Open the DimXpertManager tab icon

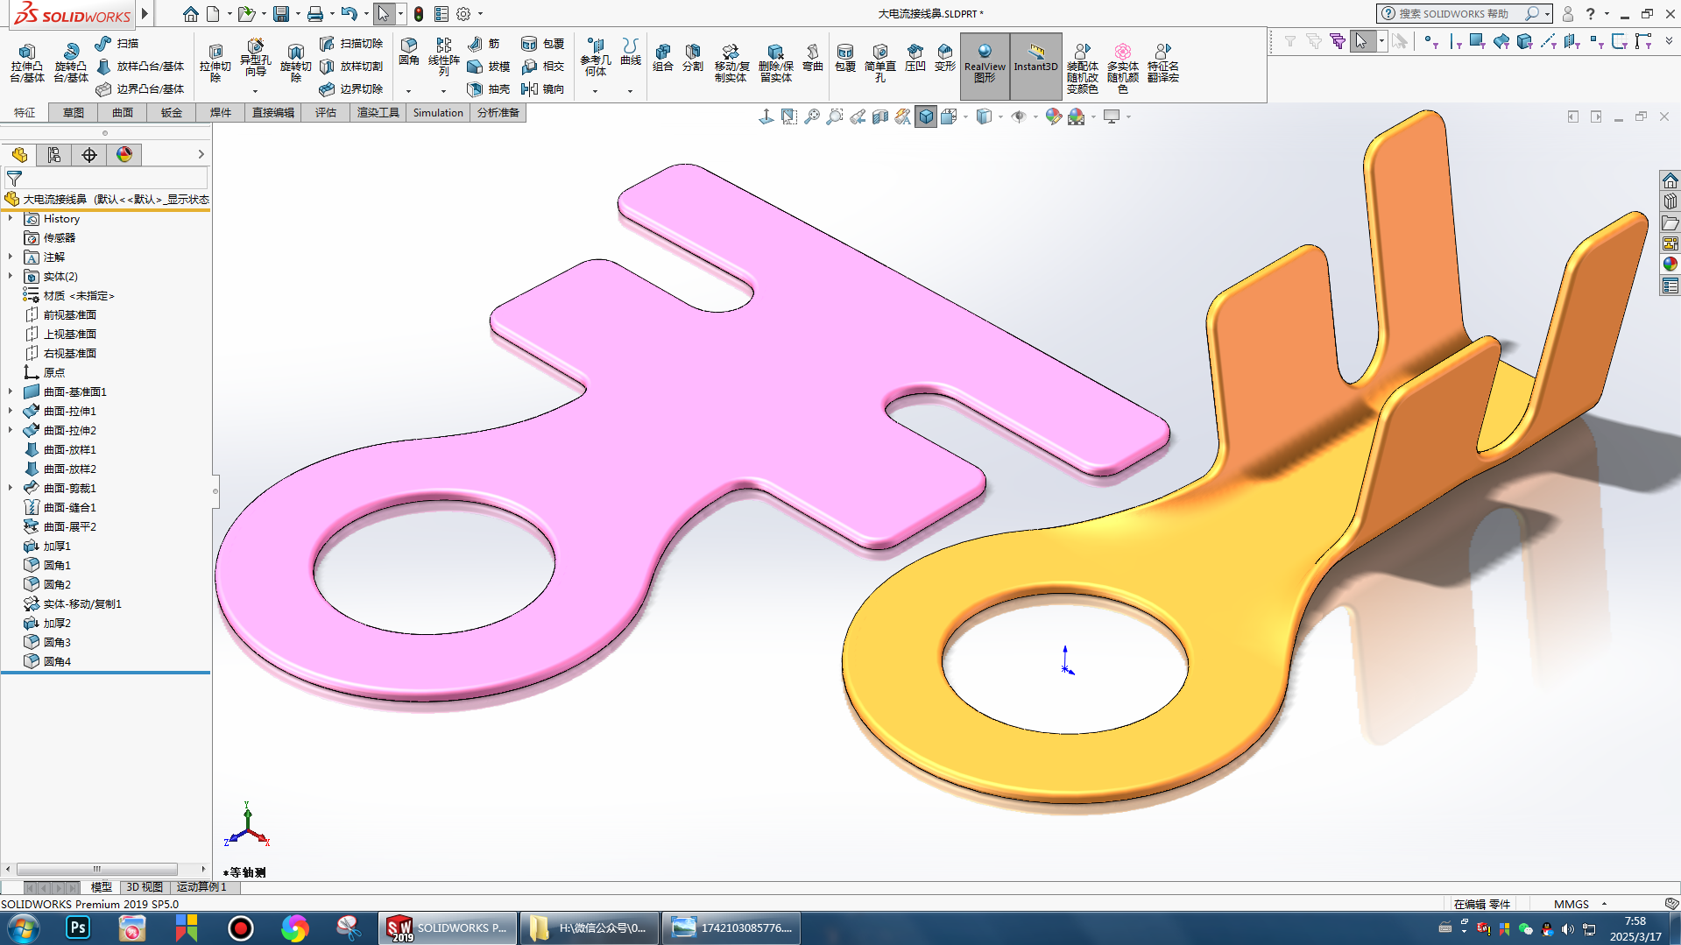pos(89,155)
